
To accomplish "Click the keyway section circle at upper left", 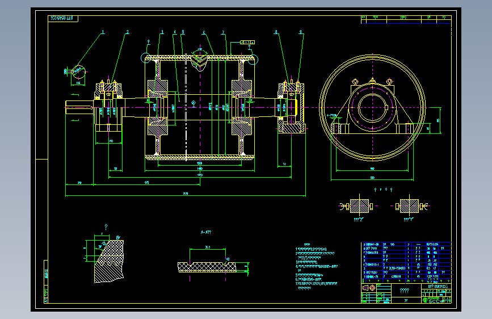I will click(79, 72).
